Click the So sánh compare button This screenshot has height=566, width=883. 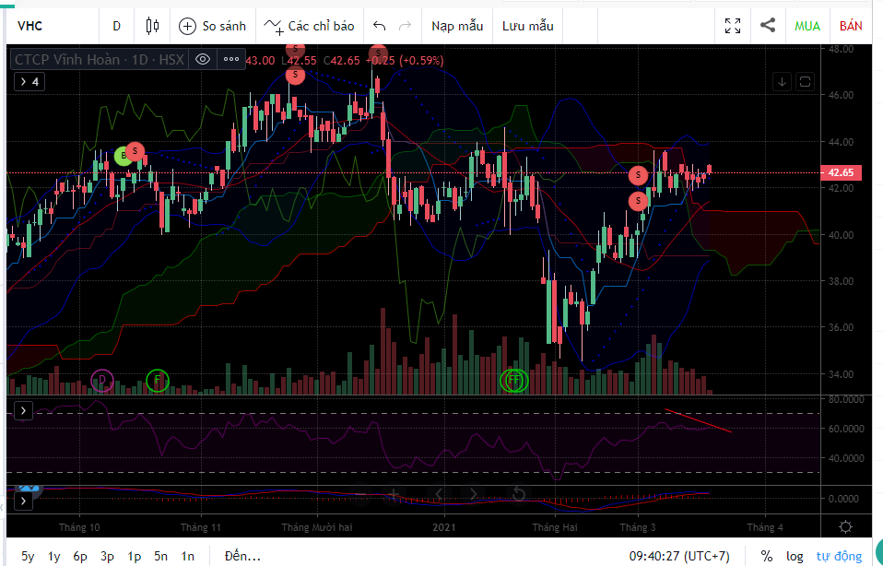213,26
